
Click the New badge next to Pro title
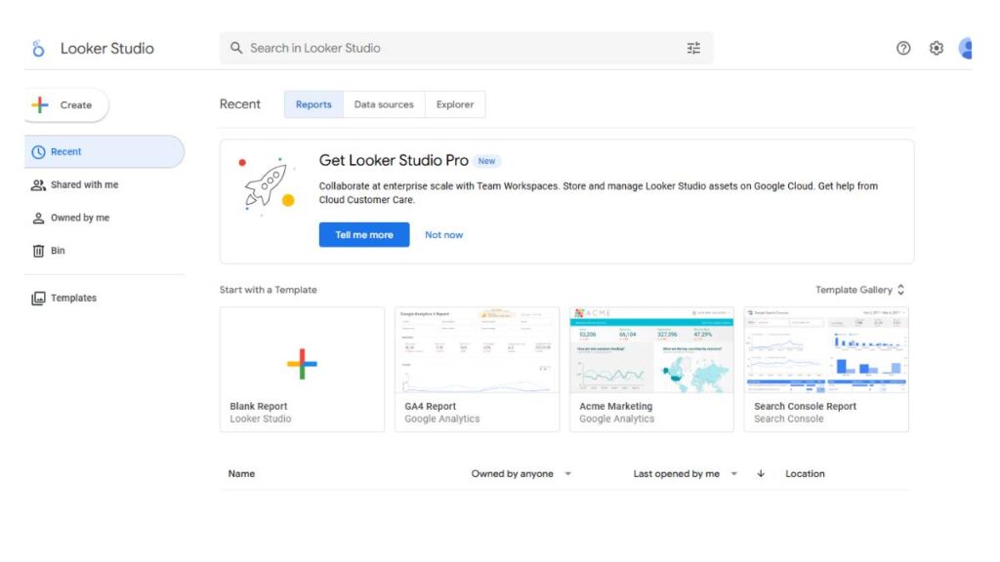tap(486, 161)
